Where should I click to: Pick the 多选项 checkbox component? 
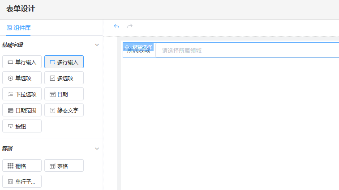64,78
